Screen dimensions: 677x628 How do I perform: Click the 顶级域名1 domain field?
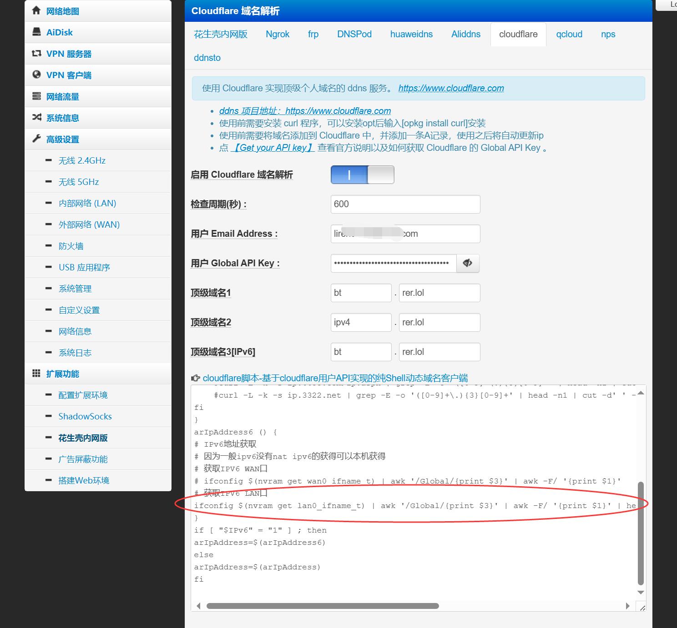440,293
